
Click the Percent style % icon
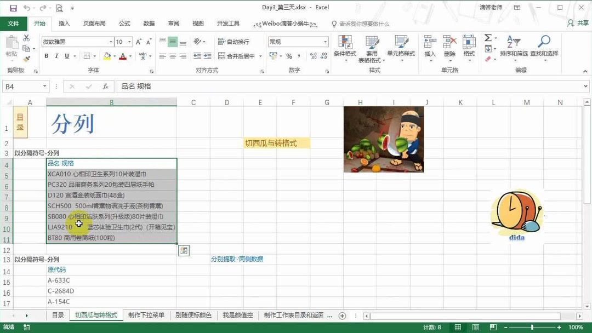tap(288, 56)
